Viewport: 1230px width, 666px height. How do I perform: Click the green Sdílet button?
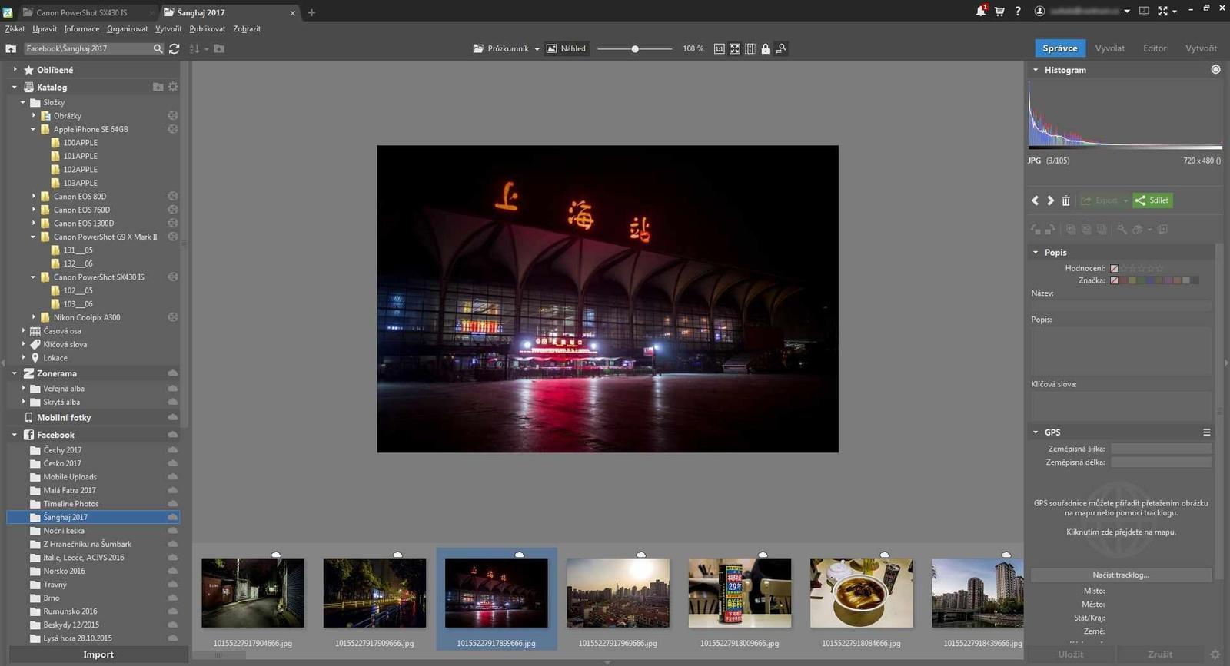point(1152,200)
